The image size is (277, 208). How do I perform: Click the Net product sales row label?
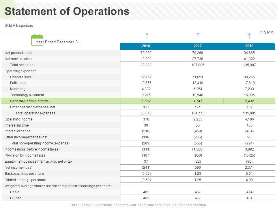tap(18, 53)
